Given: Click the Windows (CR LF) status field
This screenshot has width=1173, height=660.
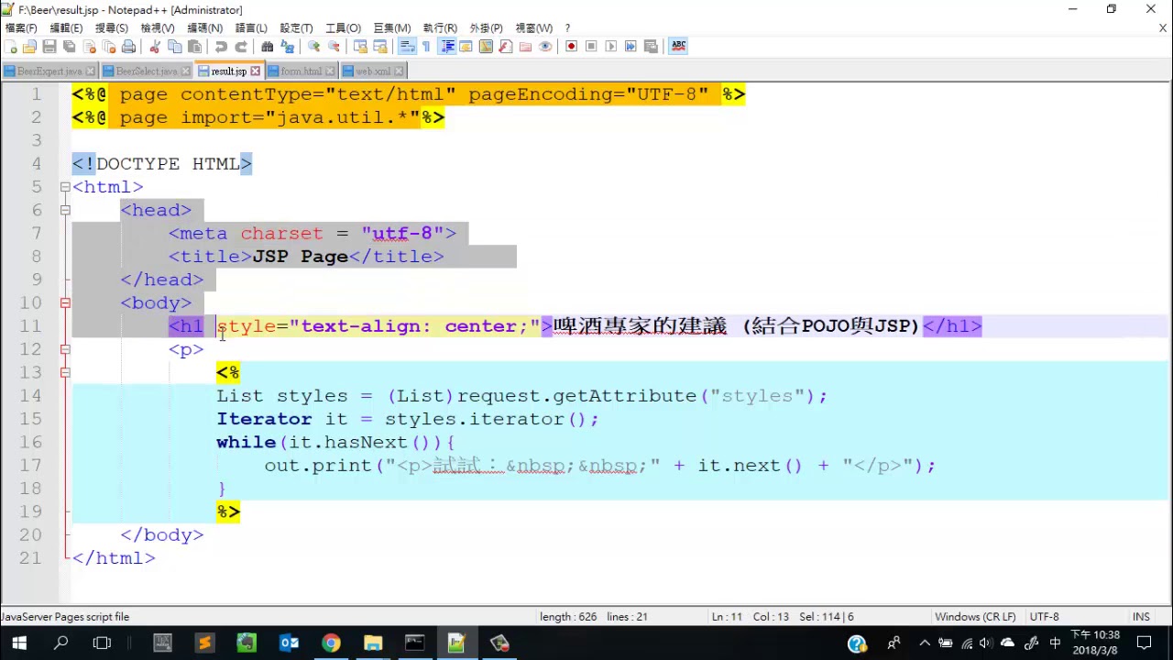Looking at the screenshot, I should click(x=974, y=617).
